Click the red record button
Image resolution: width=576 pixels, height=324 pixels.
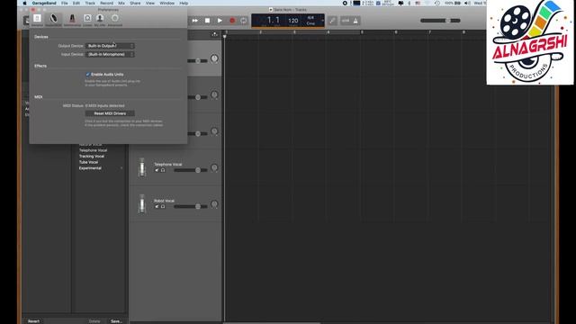coord(232,21)
